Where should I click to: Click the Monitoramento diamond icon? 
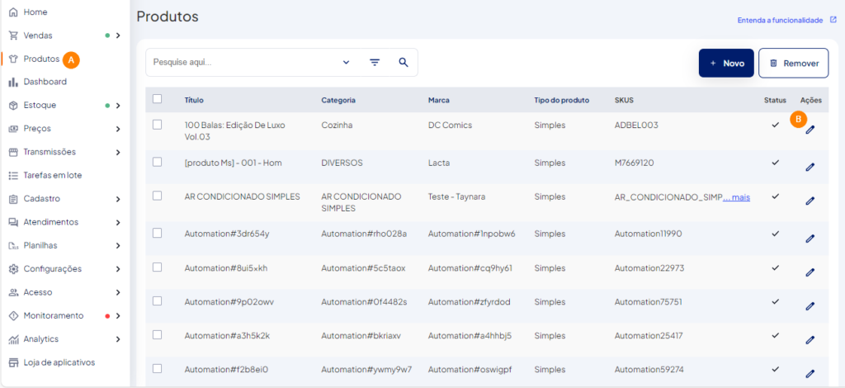pos(14,316)
